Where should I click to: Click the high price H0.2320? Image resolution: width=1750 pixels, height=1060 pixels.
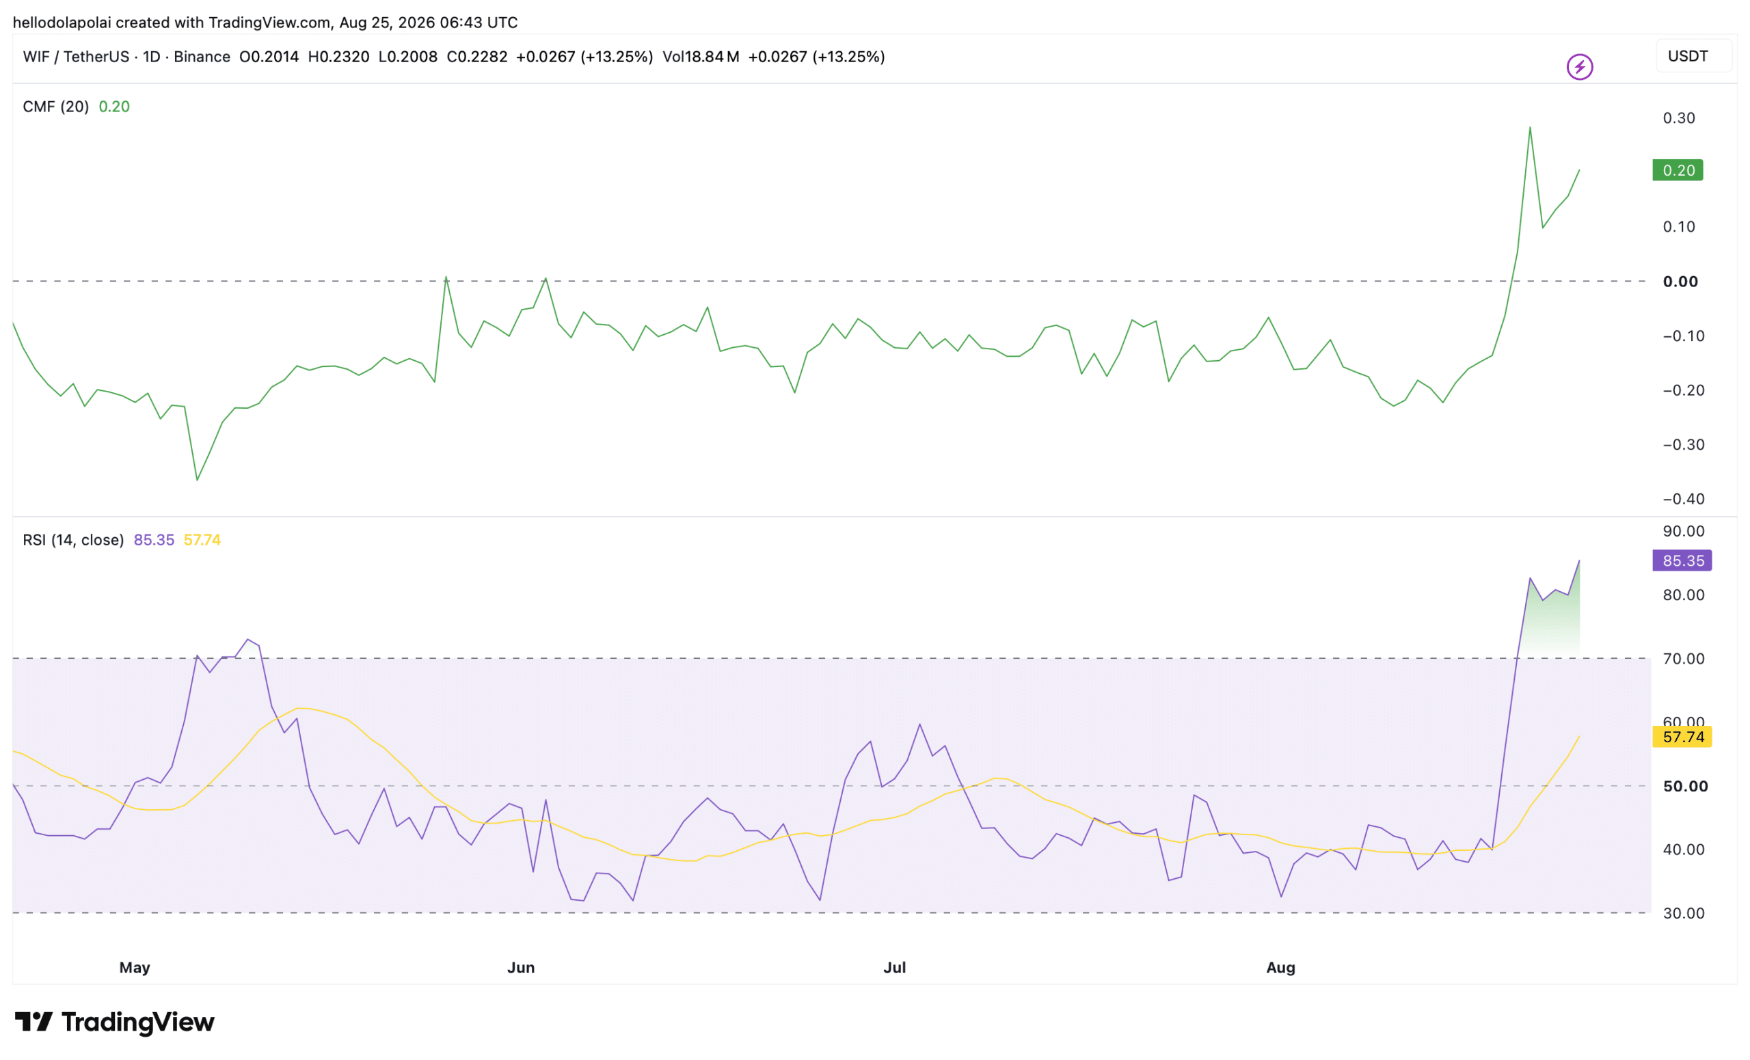tap(339, 57)
